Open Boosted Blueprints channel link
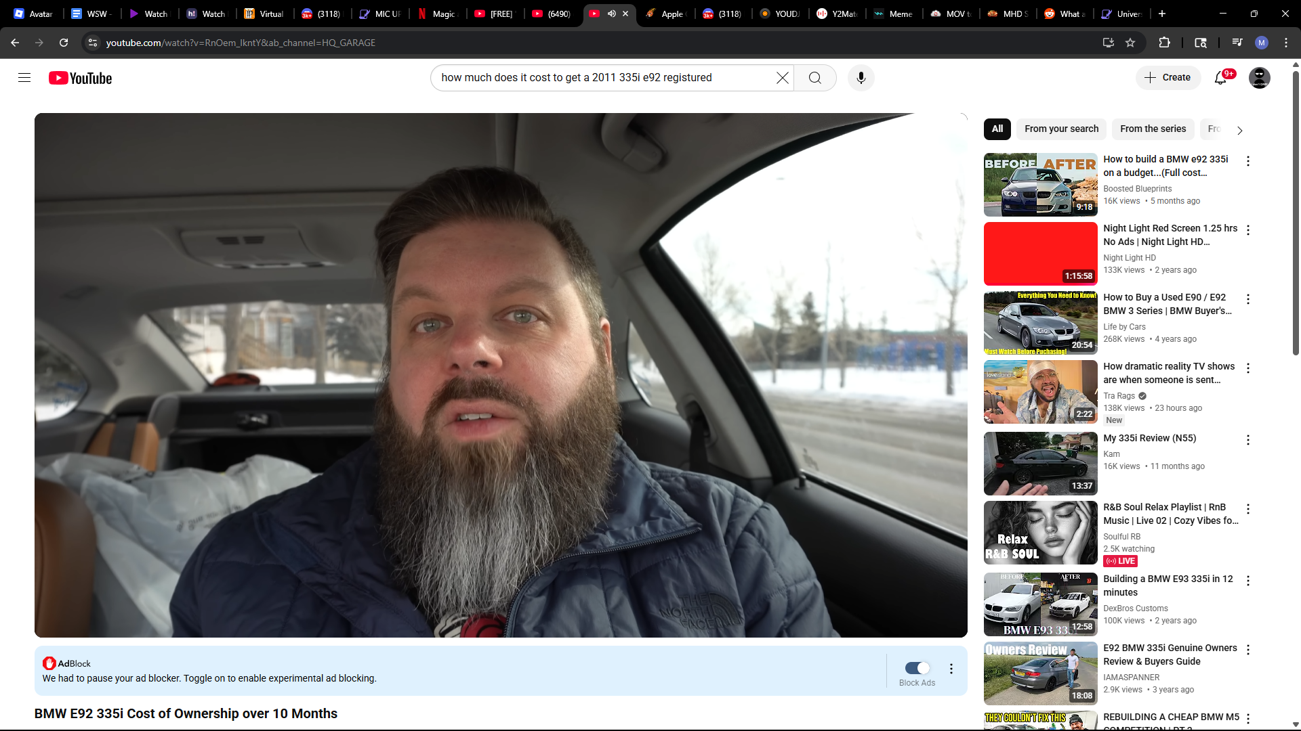The width and height of the screenshot is (1301, 731). [x=1137, y=189]
